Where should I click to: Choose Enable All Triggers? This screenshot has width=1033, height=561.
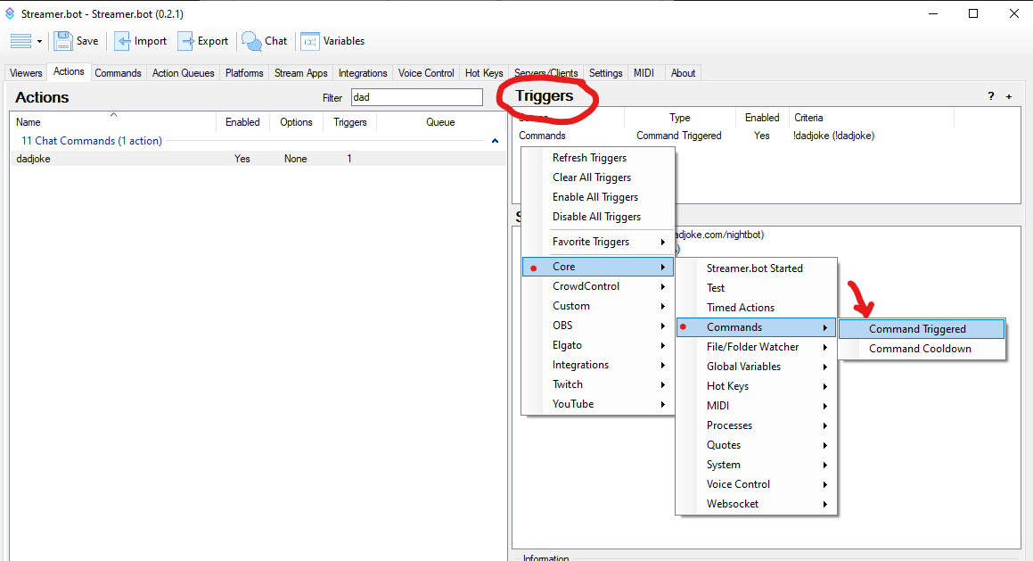coord(598,197)
